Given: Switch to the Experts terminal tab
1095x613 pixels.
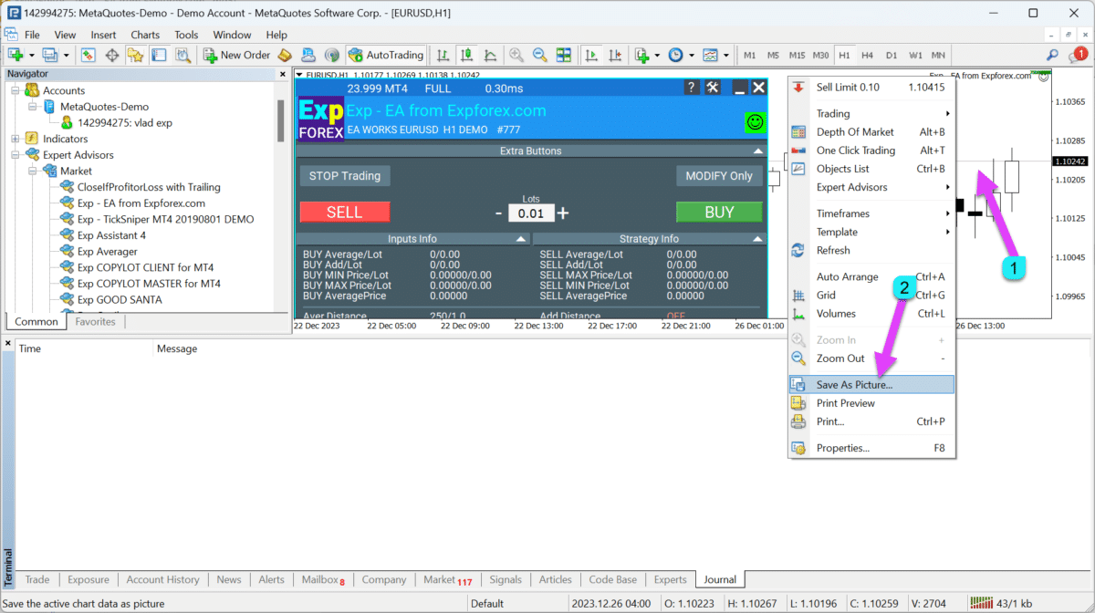Looking at the screenshot, I should pyautogui.click(x=670, y=579).
